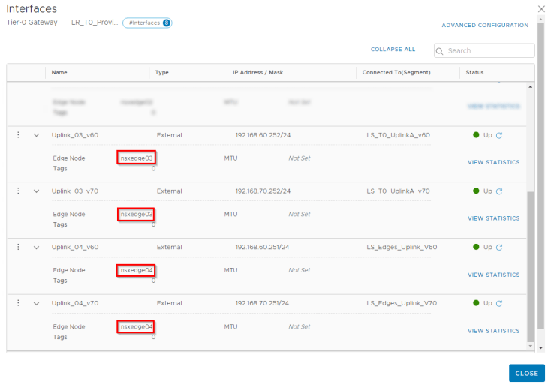This screenshot has height=385, width=548.
Task: Open actions menu for Uplink_04_v60
Action: (x=18, y=247)
